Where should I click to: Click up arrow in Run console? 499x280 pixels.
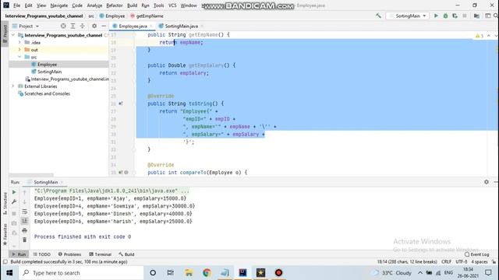point(24,192)
